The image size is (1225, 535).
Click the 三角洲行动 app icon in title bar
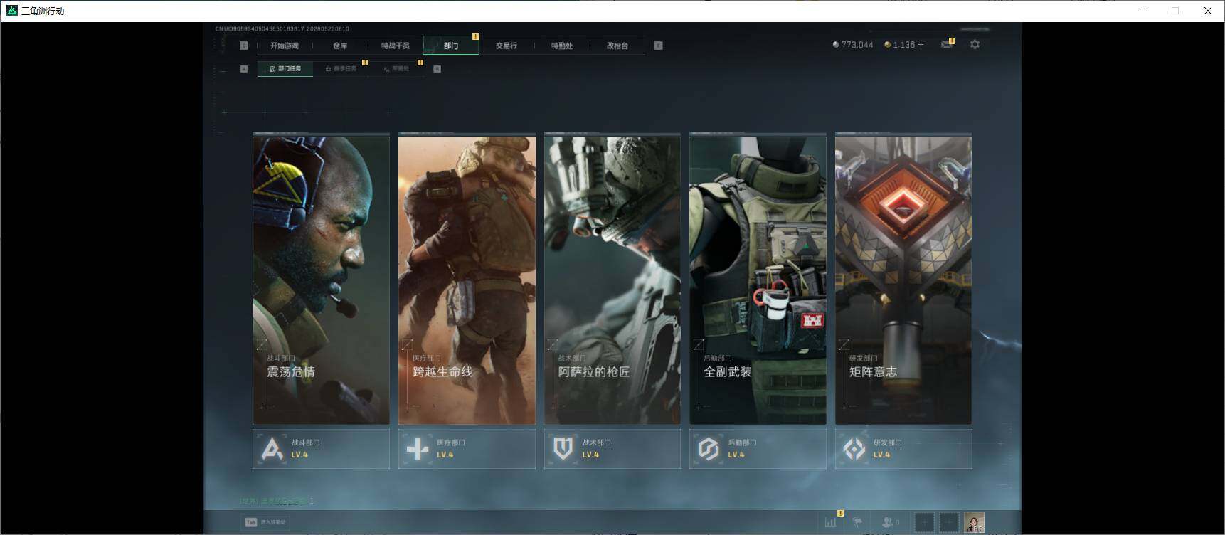click(x=11, y=11)
